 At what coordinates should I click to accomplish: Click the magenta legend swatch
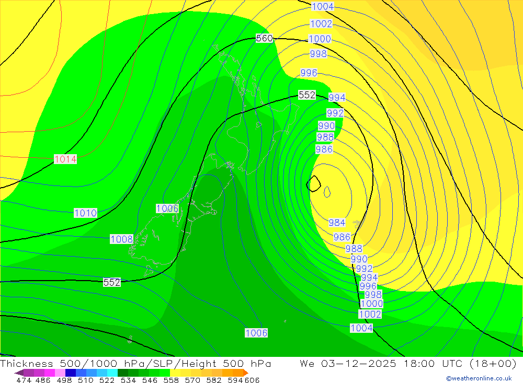(x=50, y=373)
